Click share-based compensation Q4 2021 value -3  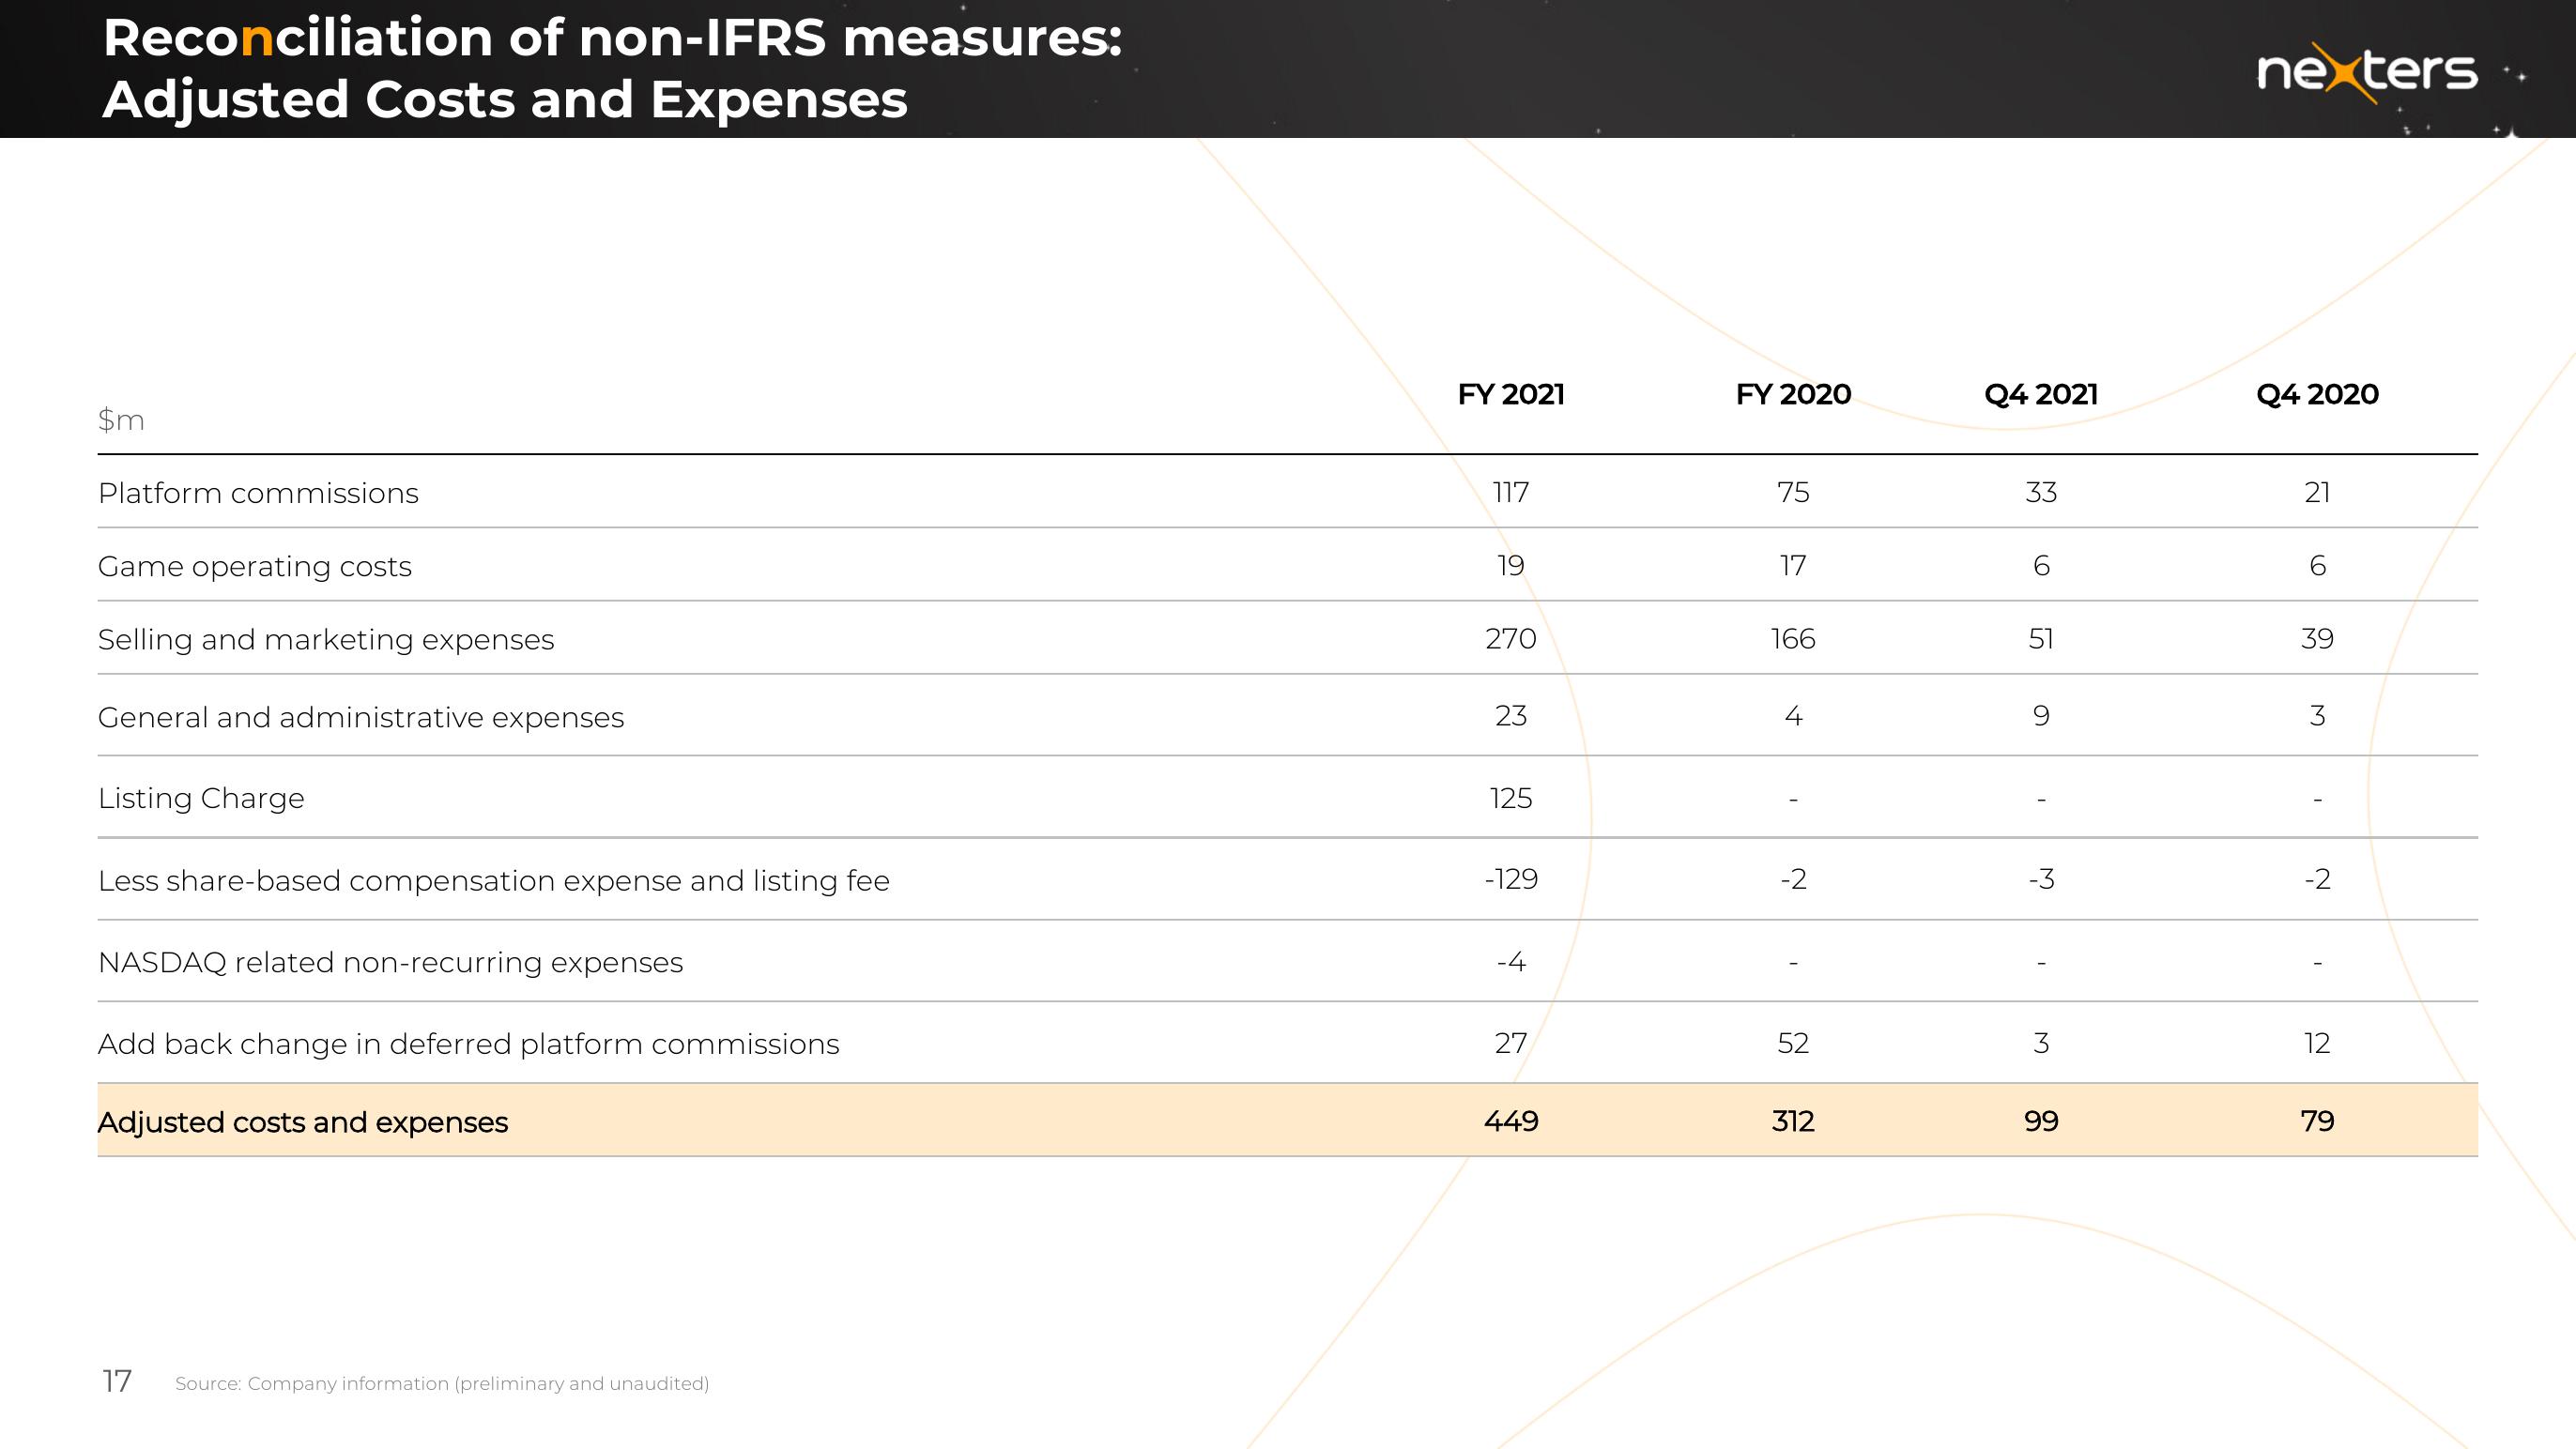tap(2041, 878)
